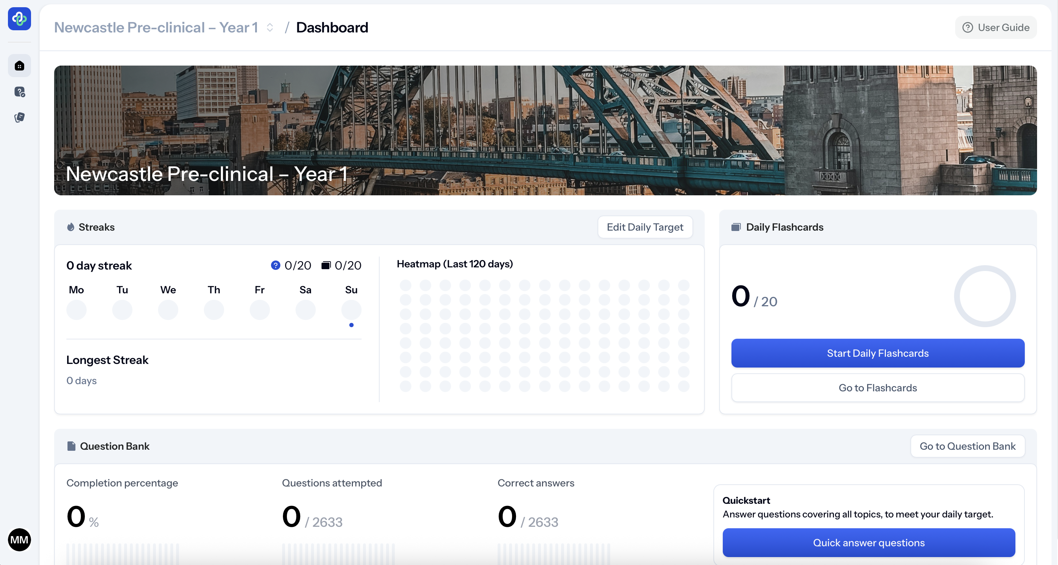Start Daily Flashcards session
This screenshot has height=565, width=1058.
(877, 353)
